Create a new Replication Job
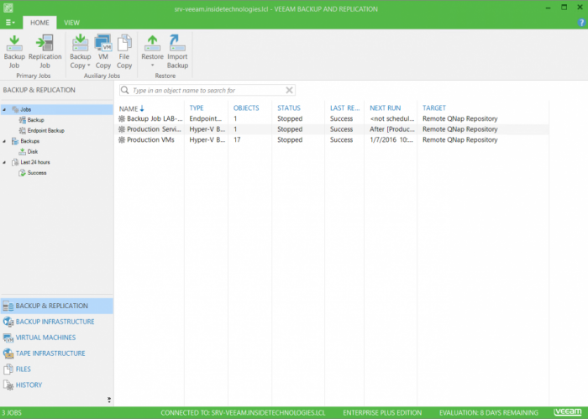588x419 pixels. click(45, 52)
